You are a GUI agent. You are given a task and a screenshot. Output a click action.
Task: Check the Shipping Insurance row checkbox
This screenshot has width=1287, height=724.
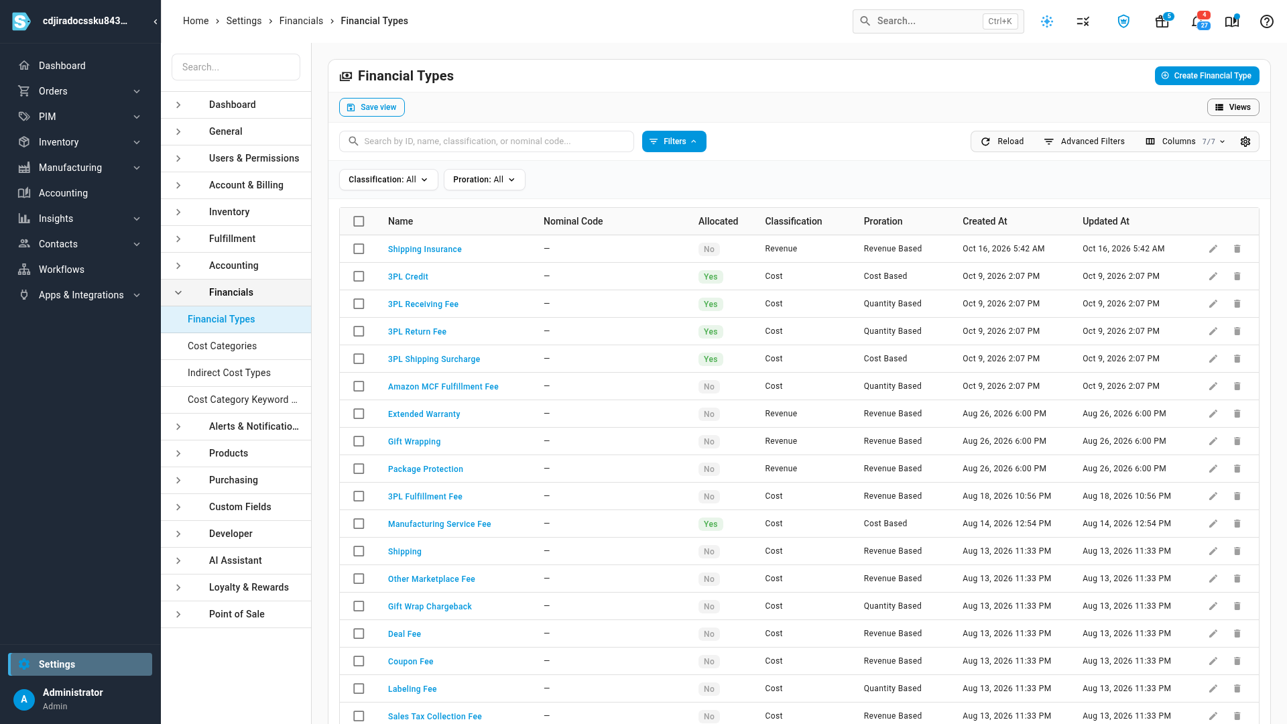coord(359,249)
